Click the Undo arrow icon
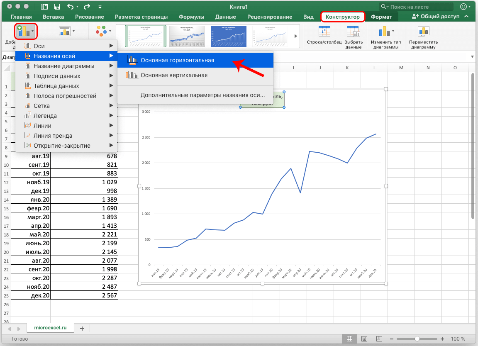 [x=70, y=6]
